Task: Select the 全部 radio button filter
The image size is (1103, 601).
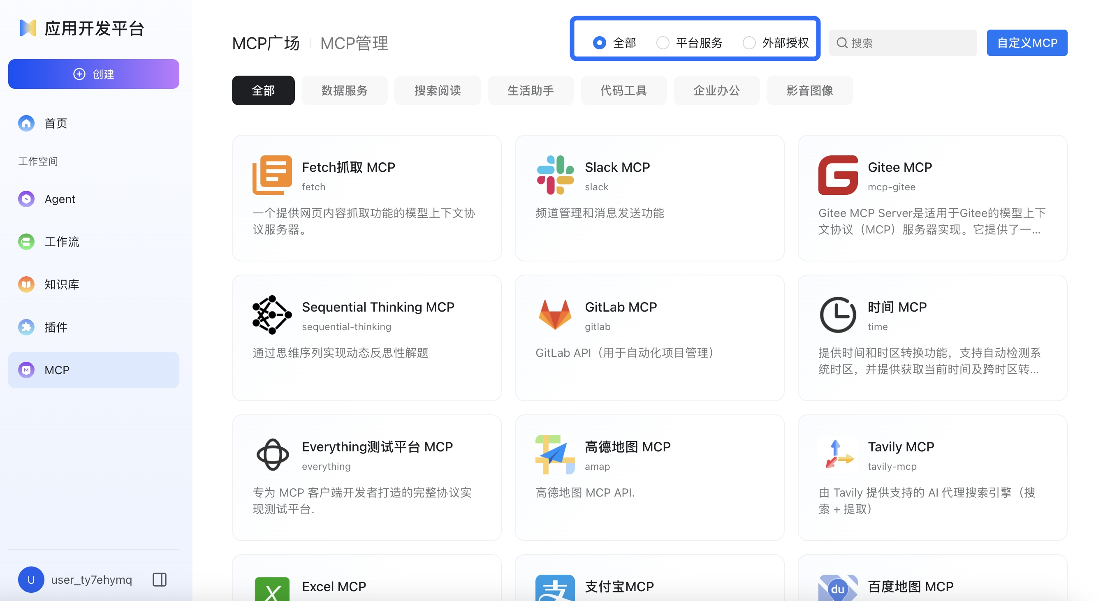Action: tap(600, 43)
